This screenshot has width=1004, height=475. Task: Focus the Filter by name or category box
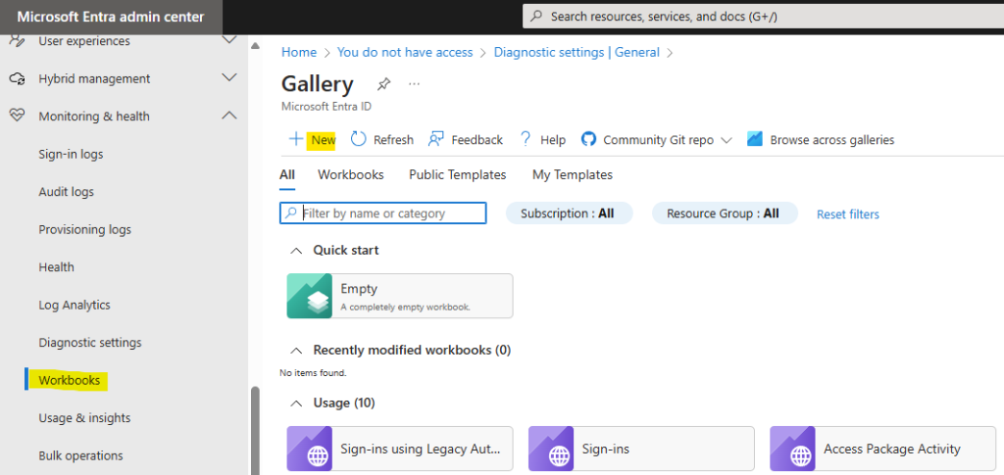coord(383,213)
